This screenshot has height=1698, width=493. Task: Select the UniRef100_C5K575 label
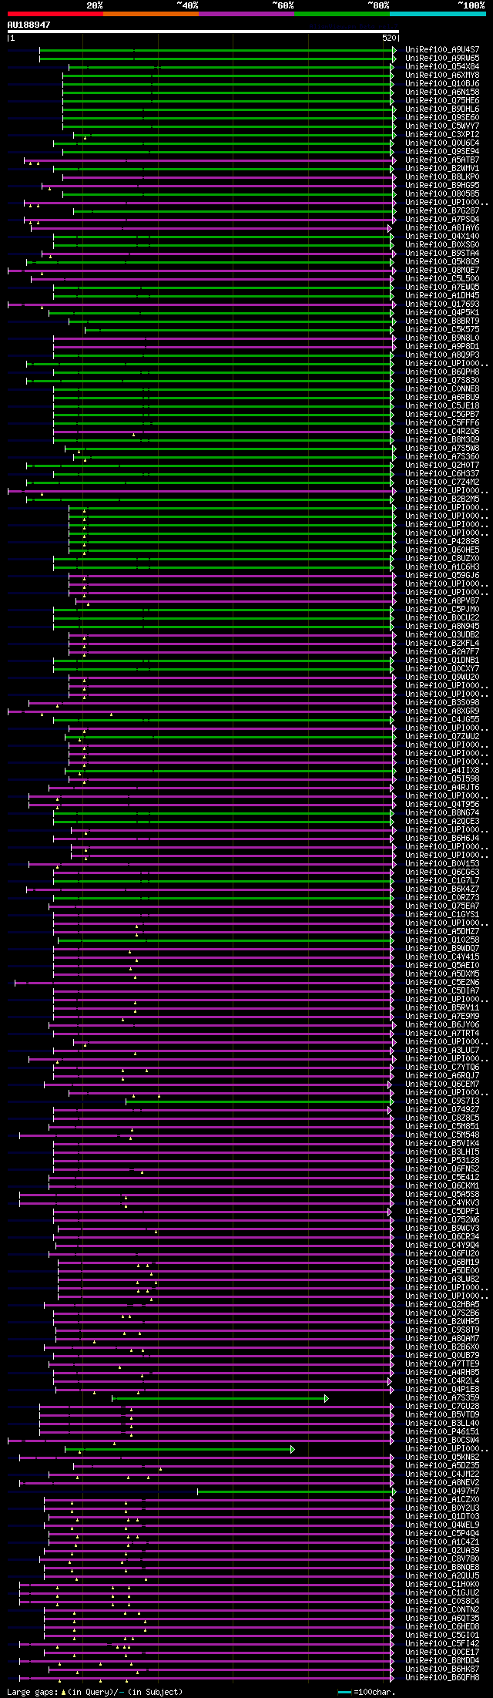pos(442,329)
